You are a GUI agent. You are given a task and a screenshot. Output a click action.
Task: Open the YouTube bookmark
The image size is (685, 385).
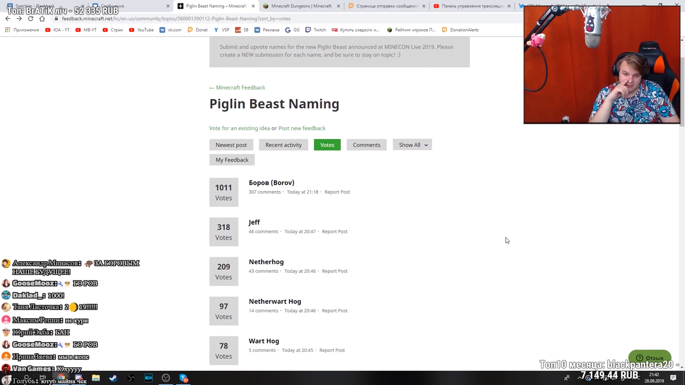coord(141,30)
